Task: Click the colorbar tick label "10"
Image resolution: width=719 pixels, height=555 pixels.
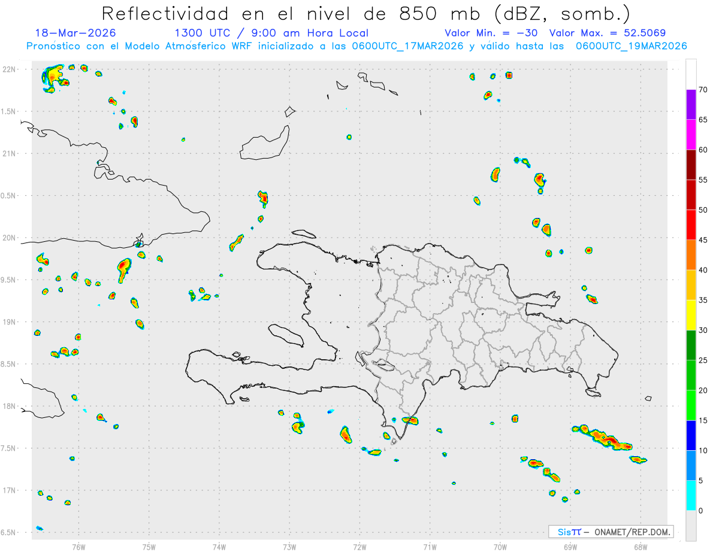Action: pyautogui.click(x=703, y=451)
